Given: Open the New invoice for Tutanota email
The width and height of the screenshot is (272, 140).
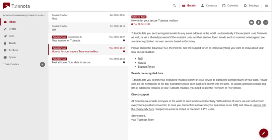Looking at the screenshot, I should 88,39.
